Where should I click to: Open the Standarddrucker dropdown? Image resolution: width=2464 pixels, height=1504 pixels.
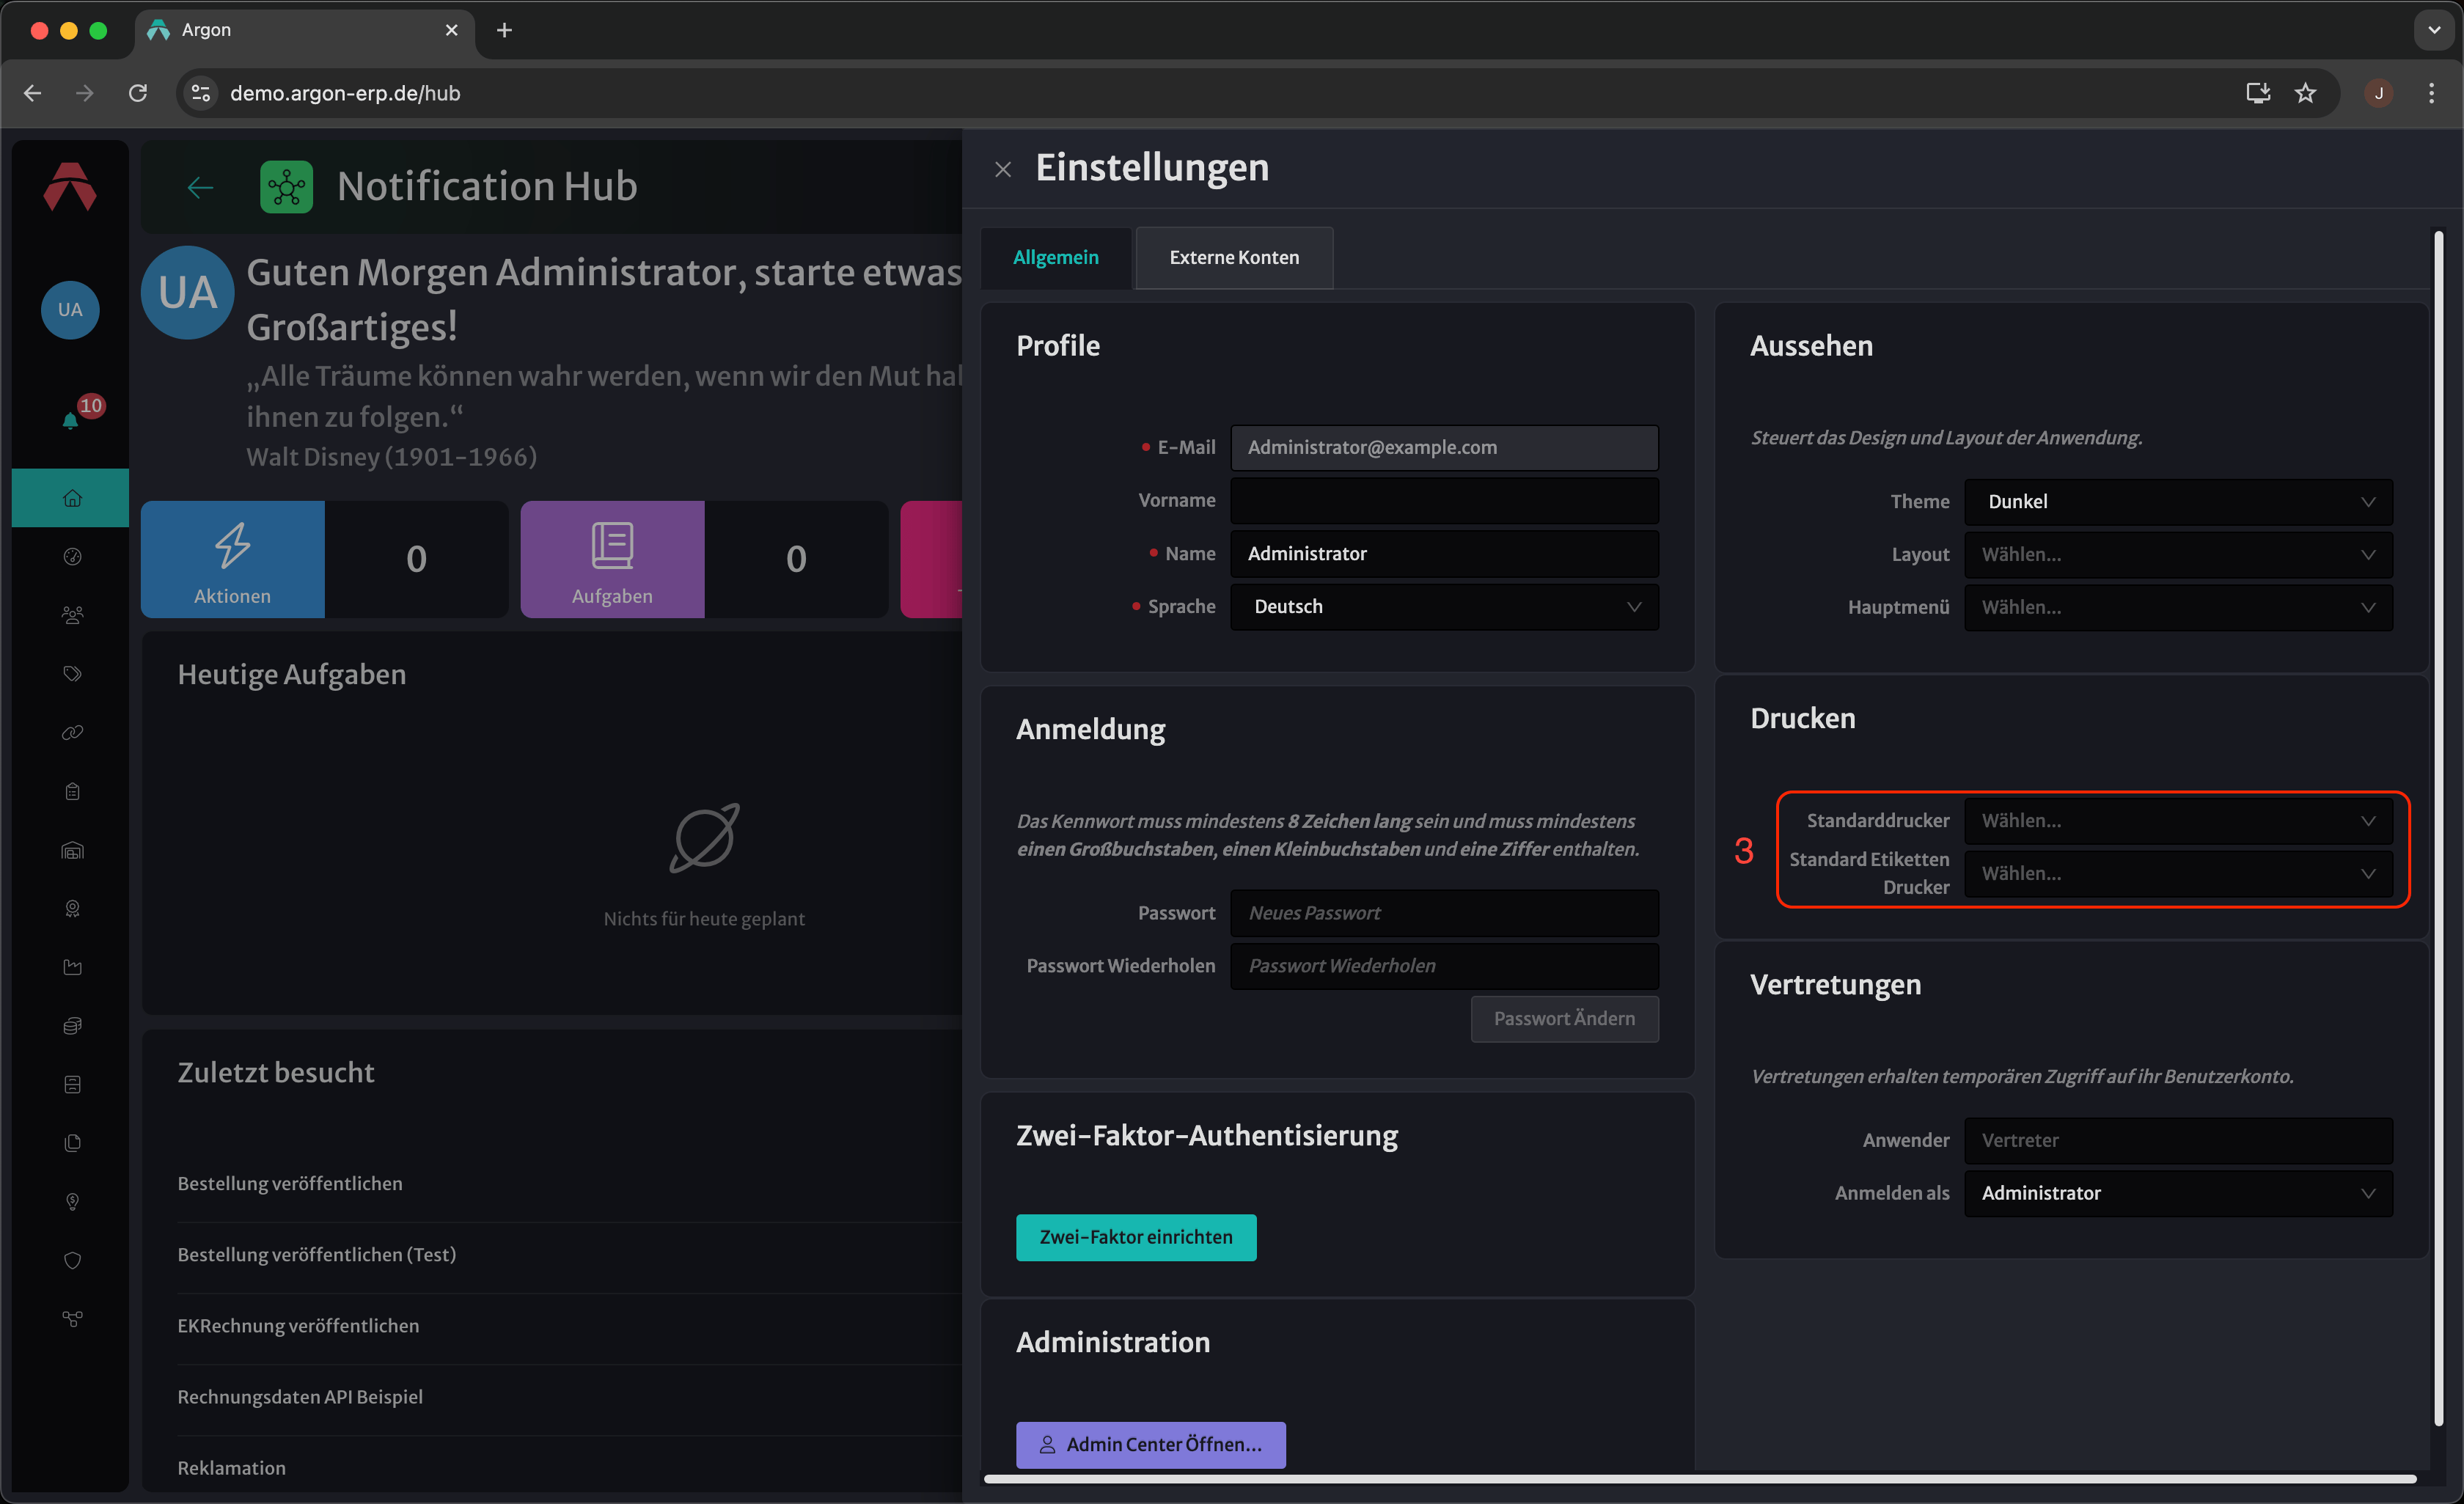click(x=2178, y=821)
